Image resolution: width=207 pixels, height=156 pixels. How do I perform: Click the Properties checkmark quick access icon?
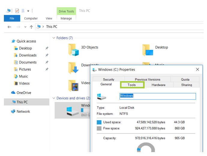click(x=17, y=11)
